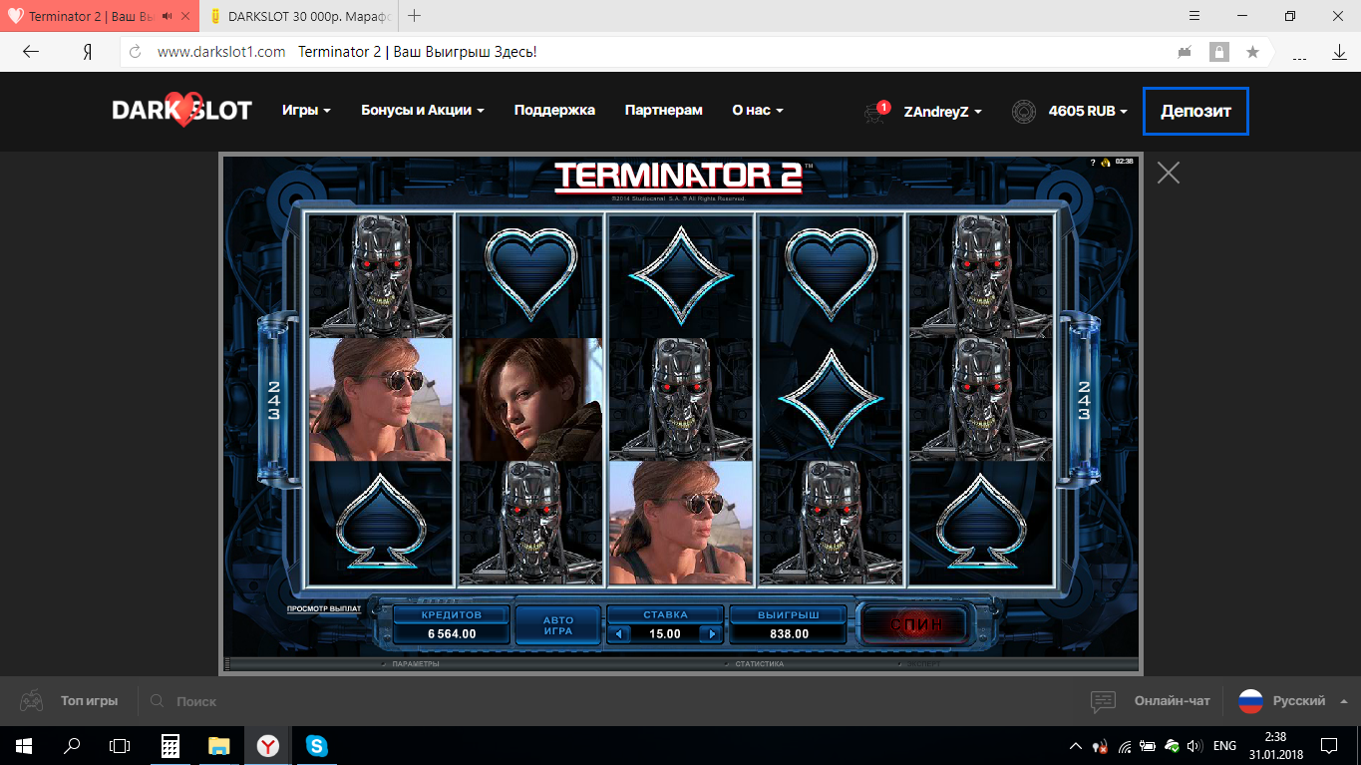Reload the page
1361x765 pixels.
point(135,52)
